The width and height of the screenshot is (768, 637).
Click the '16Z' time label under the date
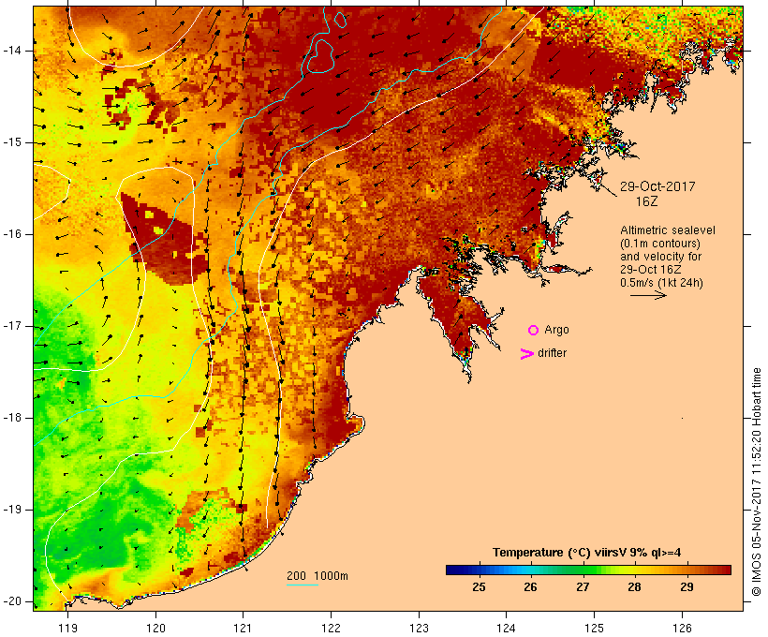coord(646,201)
